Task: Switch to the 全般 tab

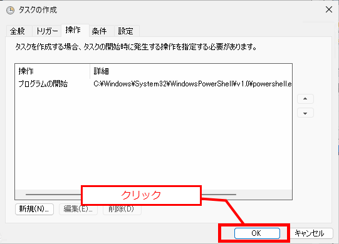Action: pos(18,31)
